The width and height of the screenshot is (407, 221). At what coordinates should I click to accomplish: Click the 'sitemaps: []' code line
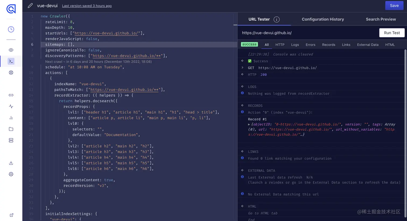60,45
